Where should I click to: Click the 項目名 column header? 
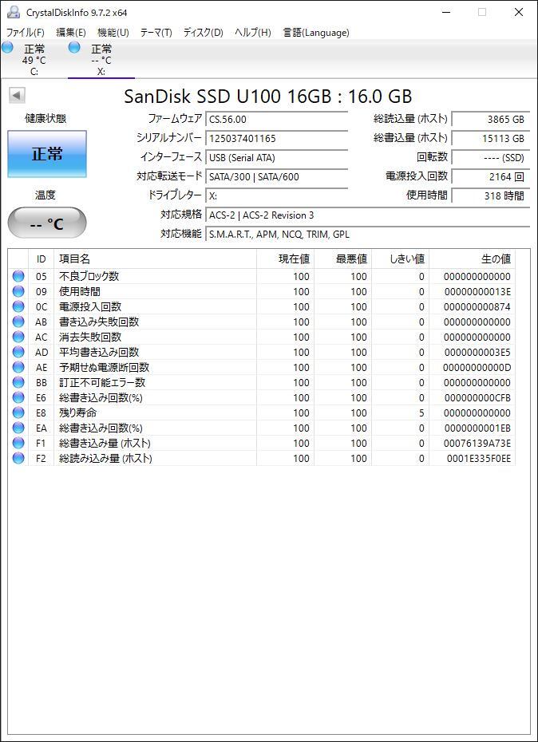156,259
